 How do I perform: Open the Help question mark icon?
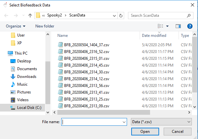(x=190, y=26)
